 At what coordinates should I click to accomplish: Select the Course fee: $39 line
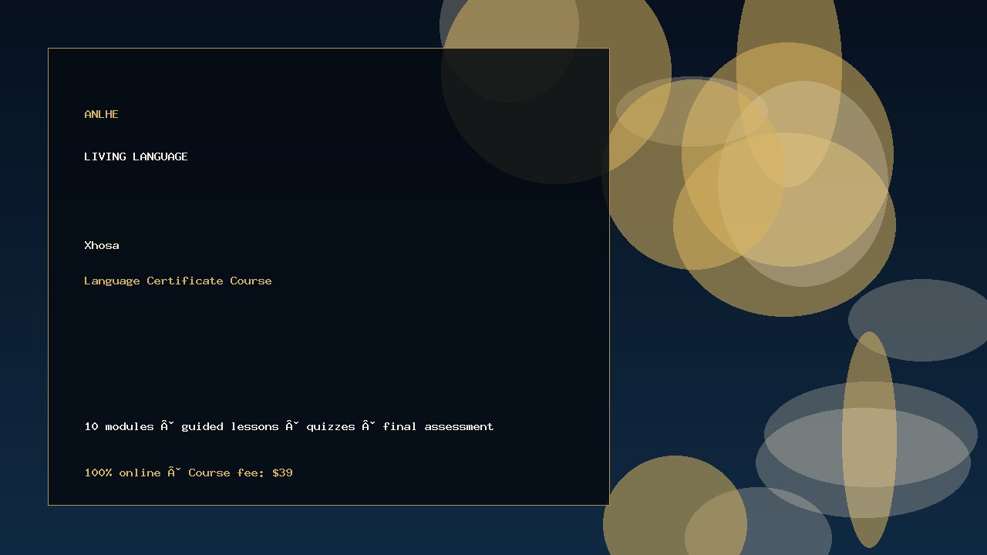pos(188,473)
